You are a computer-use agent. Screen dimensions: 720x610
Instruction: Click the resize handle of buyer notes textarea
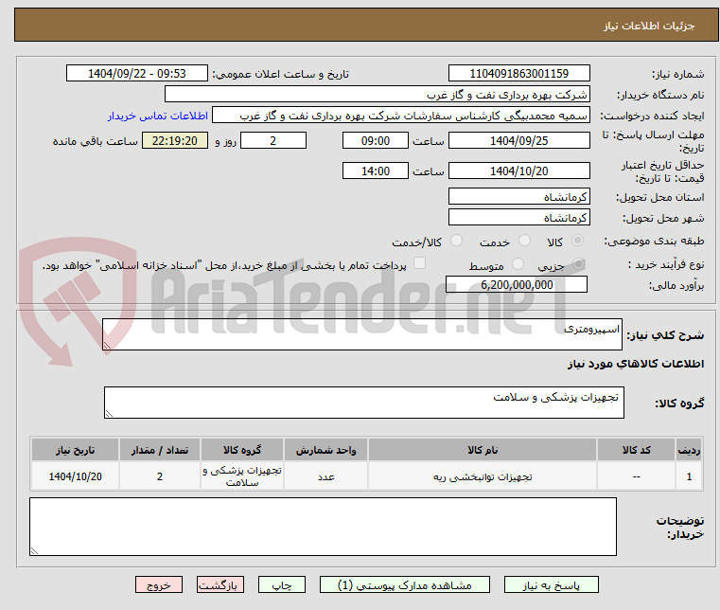34,550
